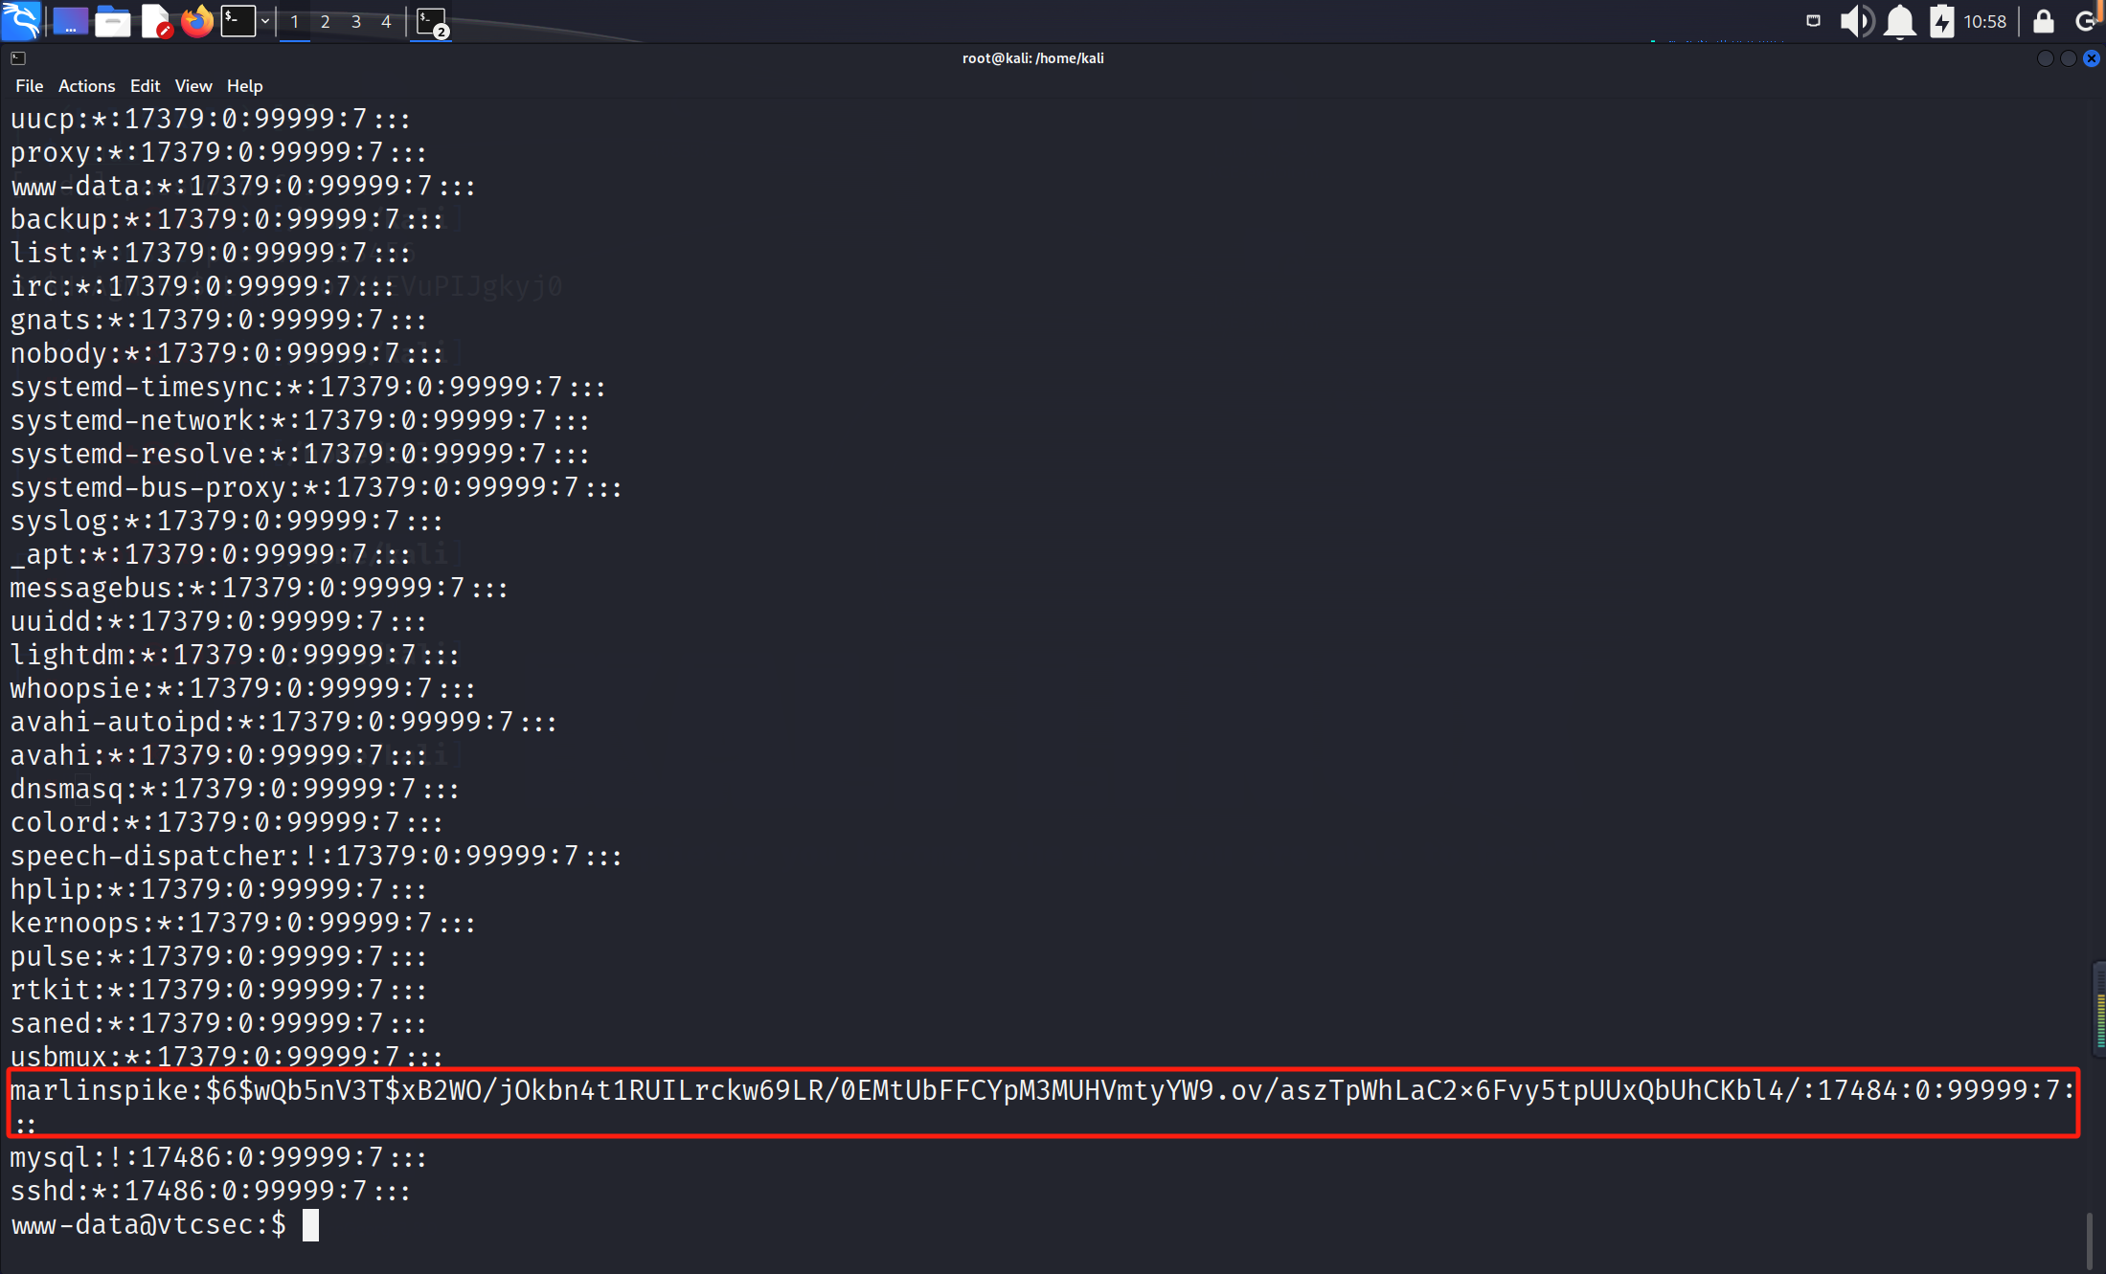Open the clipboard manager tray icon
The height and width of the screenshot is (1274, 2106).
[1812, 20]
